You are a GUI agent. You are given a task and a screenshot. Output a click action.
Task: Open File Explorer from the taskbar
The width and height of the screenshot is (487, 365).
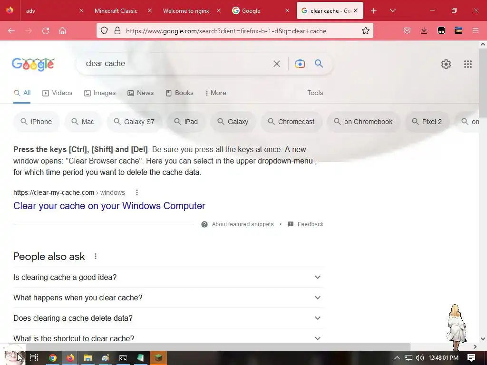click(88, 358)
